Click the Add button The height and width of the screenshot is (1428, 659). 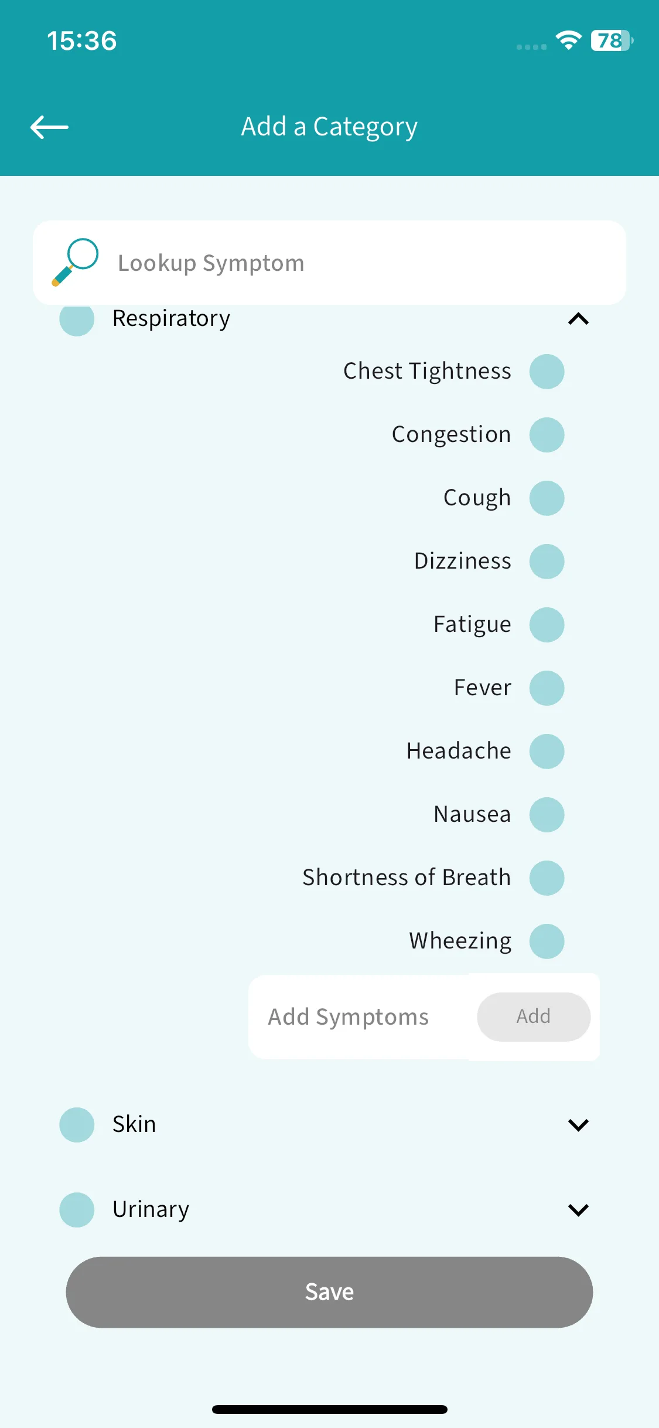[x=534, y=1017]
